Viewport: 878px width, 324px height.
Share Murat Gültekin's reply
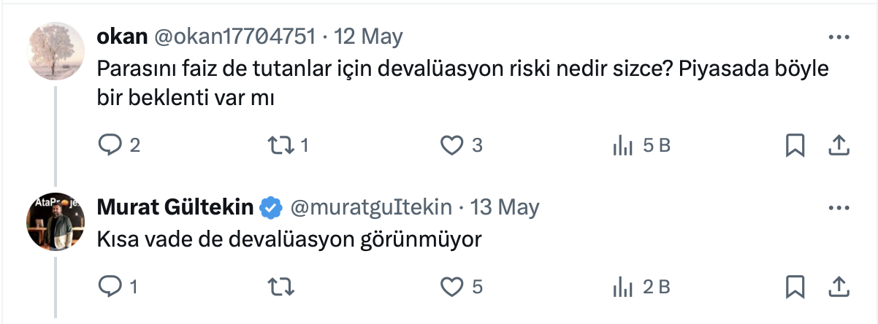pos(837,287)
